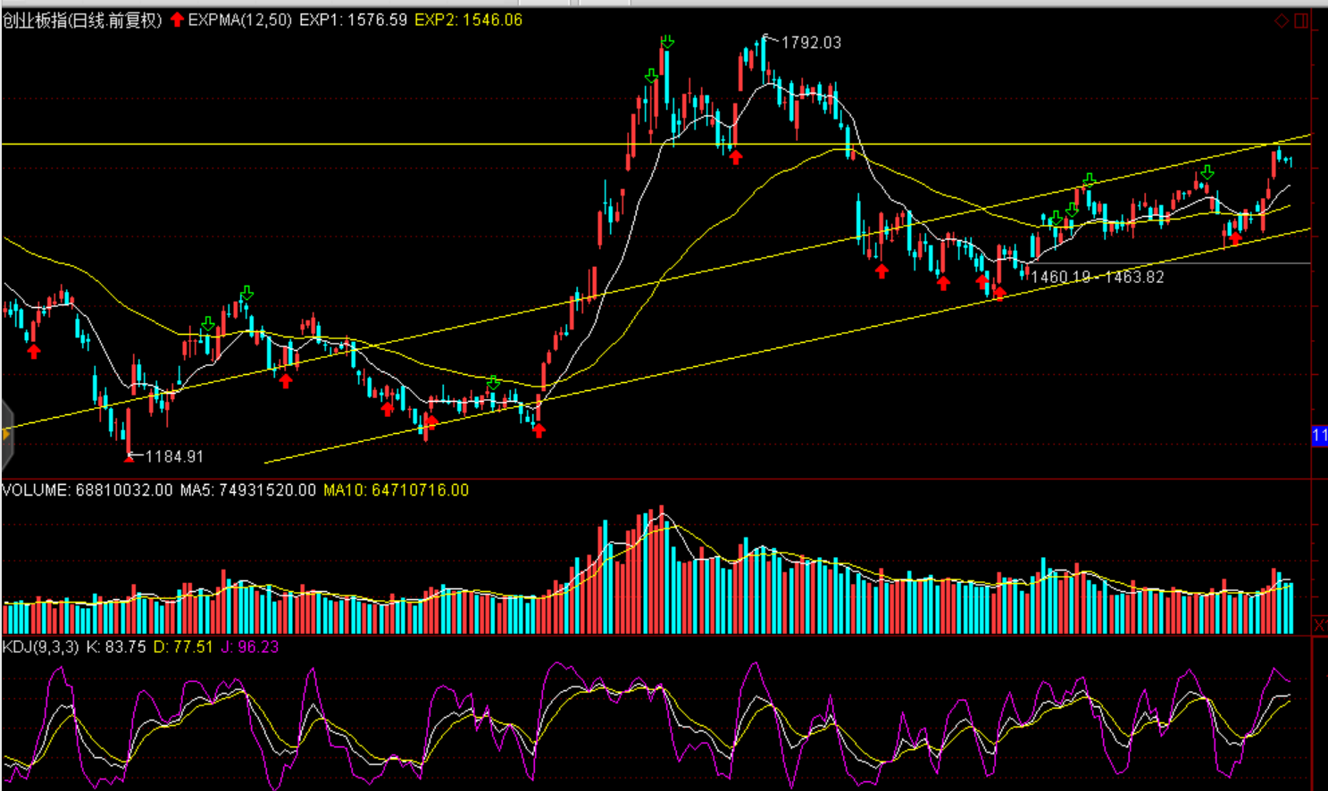The width and height of the screenshot is (1328, 791).
Task: Toggle the split-panel icon at top-right
Action: point(1301,21)
